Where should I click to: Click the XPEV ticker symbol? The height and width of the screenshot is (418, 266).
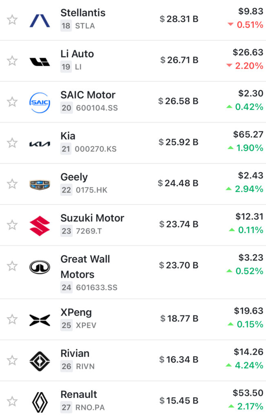86,325
